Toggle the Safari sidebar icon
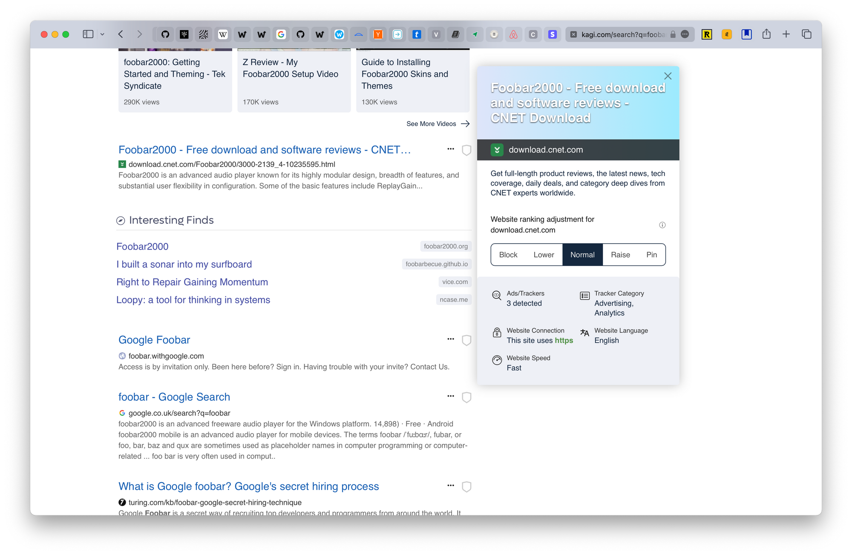Image resolution: width=852 pixels, height=555 pixels. (88, 34)
